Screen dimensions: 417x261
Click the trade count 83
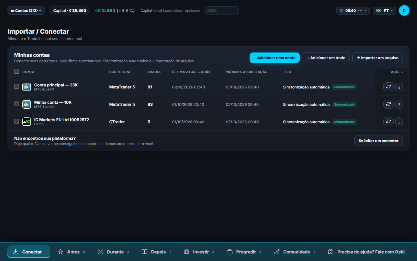pyautogui.click(x=150, y=104)
